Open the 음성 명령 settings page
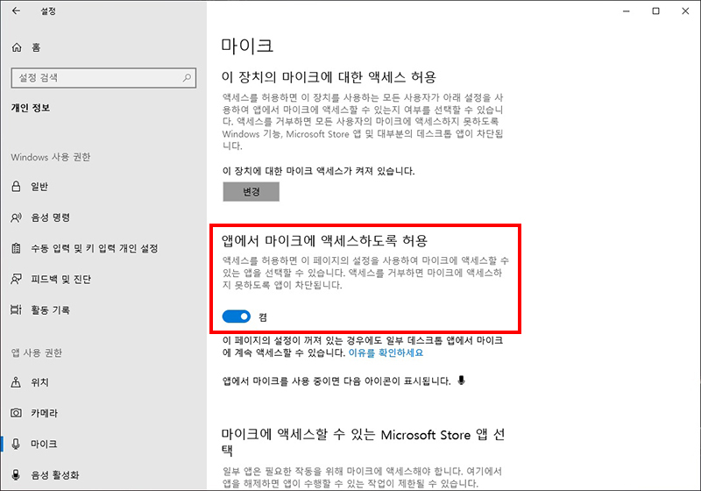Image resolution: width=701 pixels, height=491 pixels. point(103,217)
